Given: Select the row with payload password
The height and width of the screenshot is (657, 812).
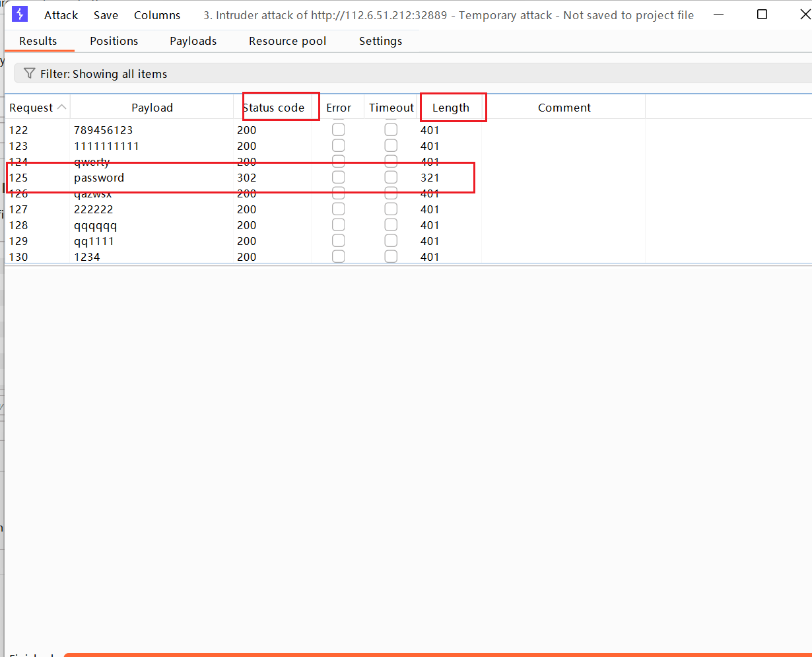Looking at the screenshot, I should (x=99, y=178).
